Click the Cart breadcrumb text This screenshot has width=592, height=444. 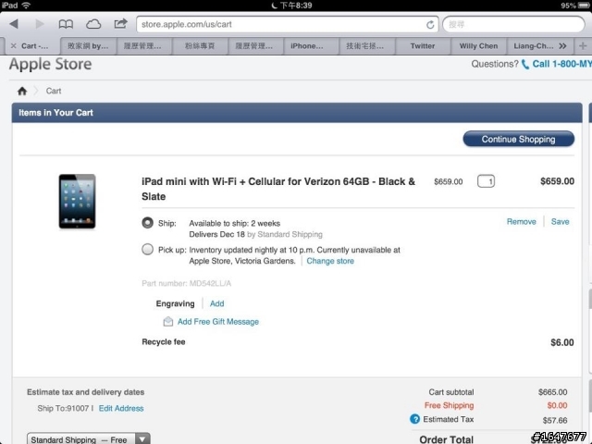pos(54,91)
